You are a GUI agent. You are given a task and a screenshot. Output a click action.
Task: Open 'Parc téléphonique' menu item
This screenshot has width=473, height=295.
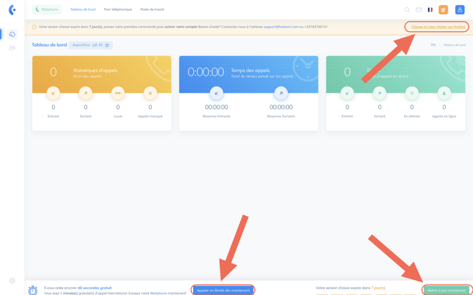tap(118, 10)
